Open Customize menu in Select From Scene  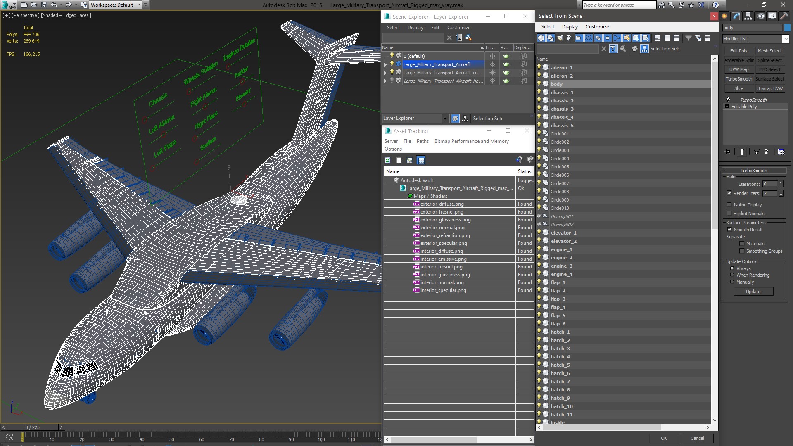tap(597, 27)
